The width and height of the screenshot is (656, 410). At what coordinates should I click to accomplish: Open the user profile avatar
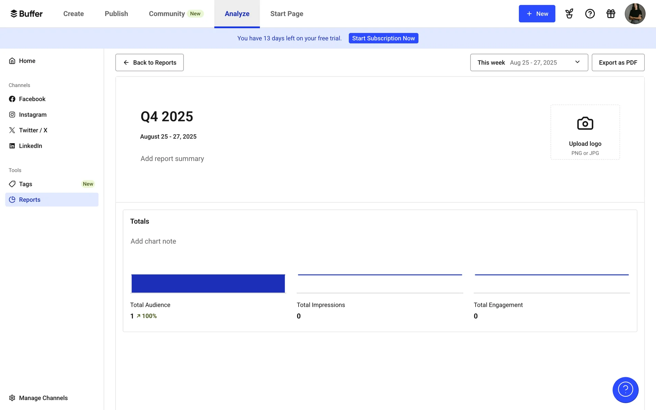point(635,14)
